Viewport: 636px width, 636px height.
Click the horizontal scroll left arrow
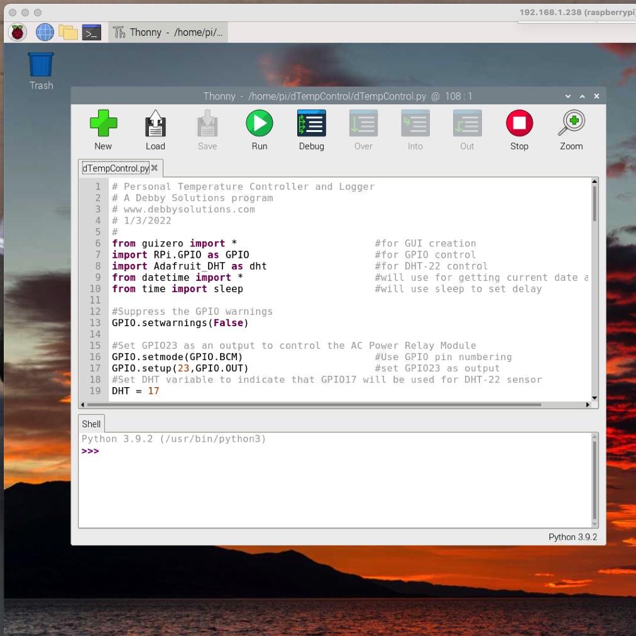83,404
